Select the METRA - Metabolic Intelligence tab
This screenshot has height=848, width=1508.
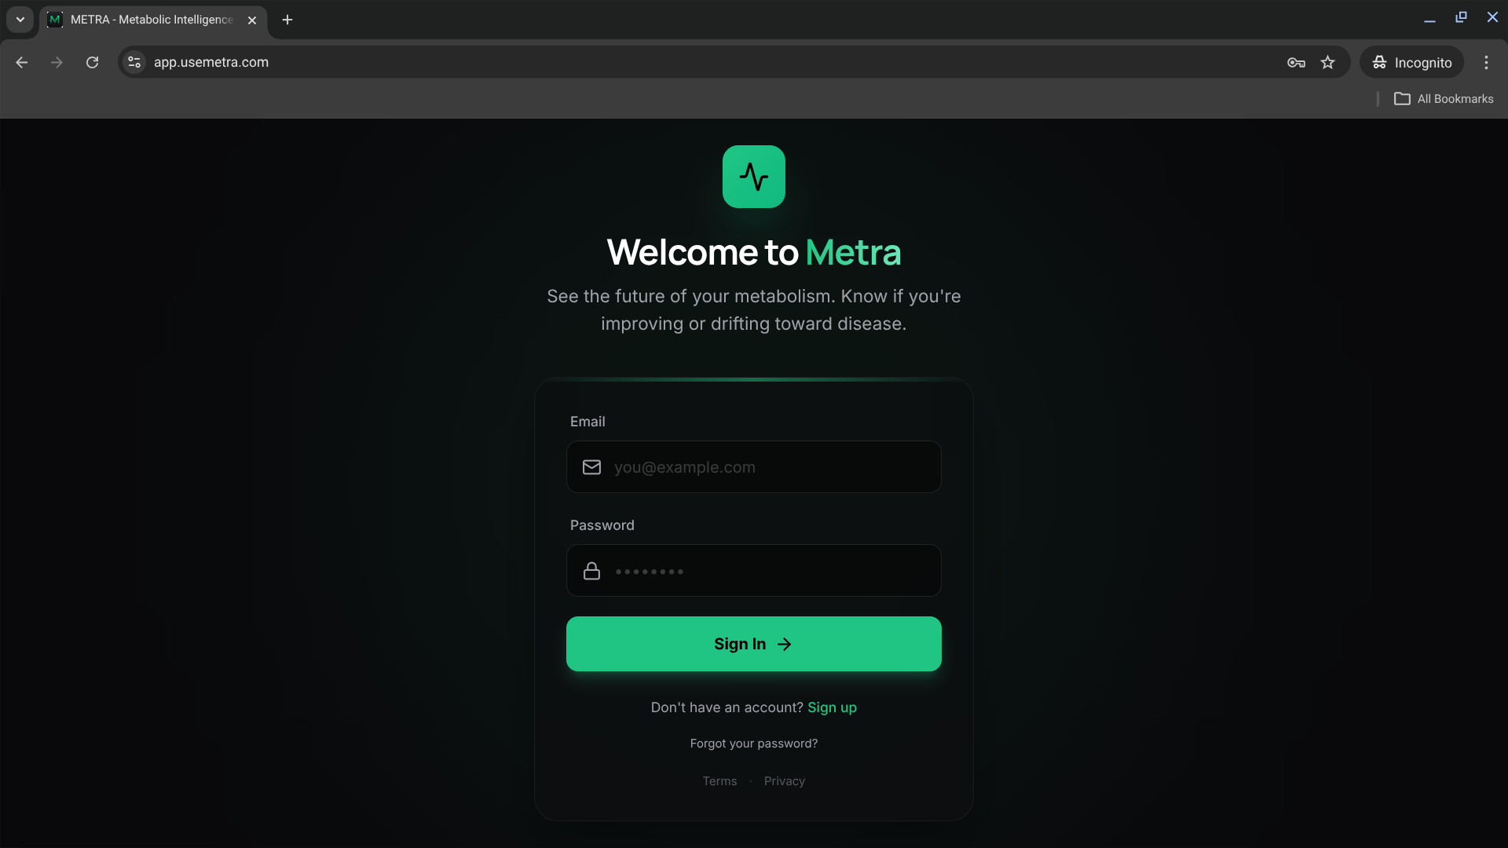(x=153, y=20)
